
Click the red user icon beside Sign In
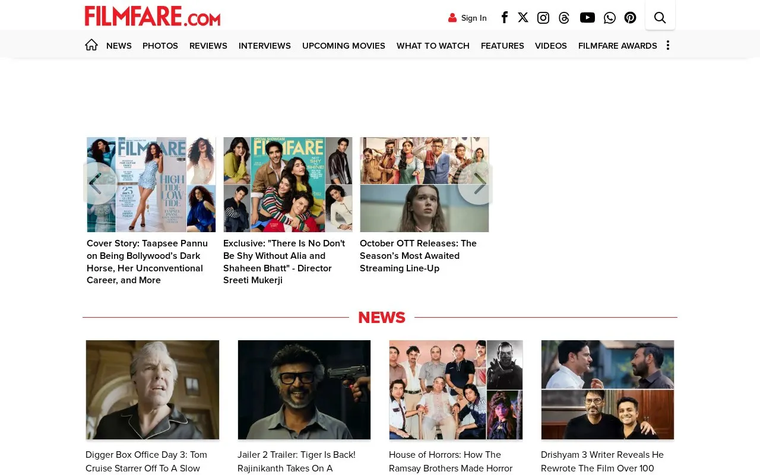tap(452, 18)
